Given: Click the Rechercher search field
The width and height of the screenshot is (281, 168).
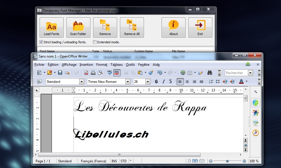Looking at the screenshot, I should (x=236, y=73).
